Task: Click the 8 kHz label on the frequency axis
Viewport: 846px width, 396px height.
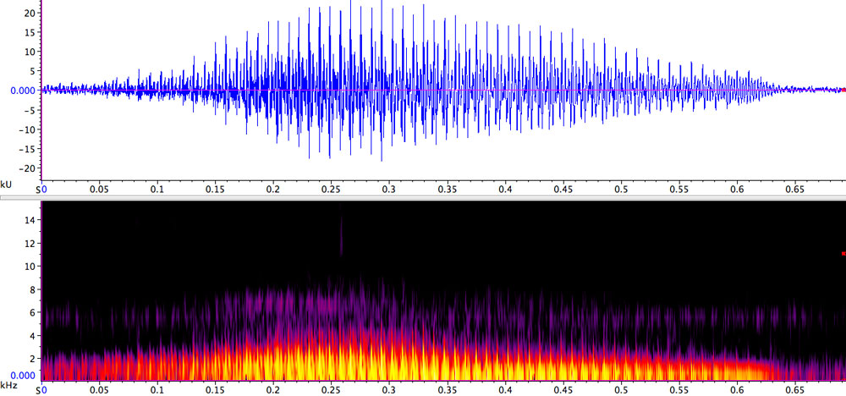Action: point(31,289)
